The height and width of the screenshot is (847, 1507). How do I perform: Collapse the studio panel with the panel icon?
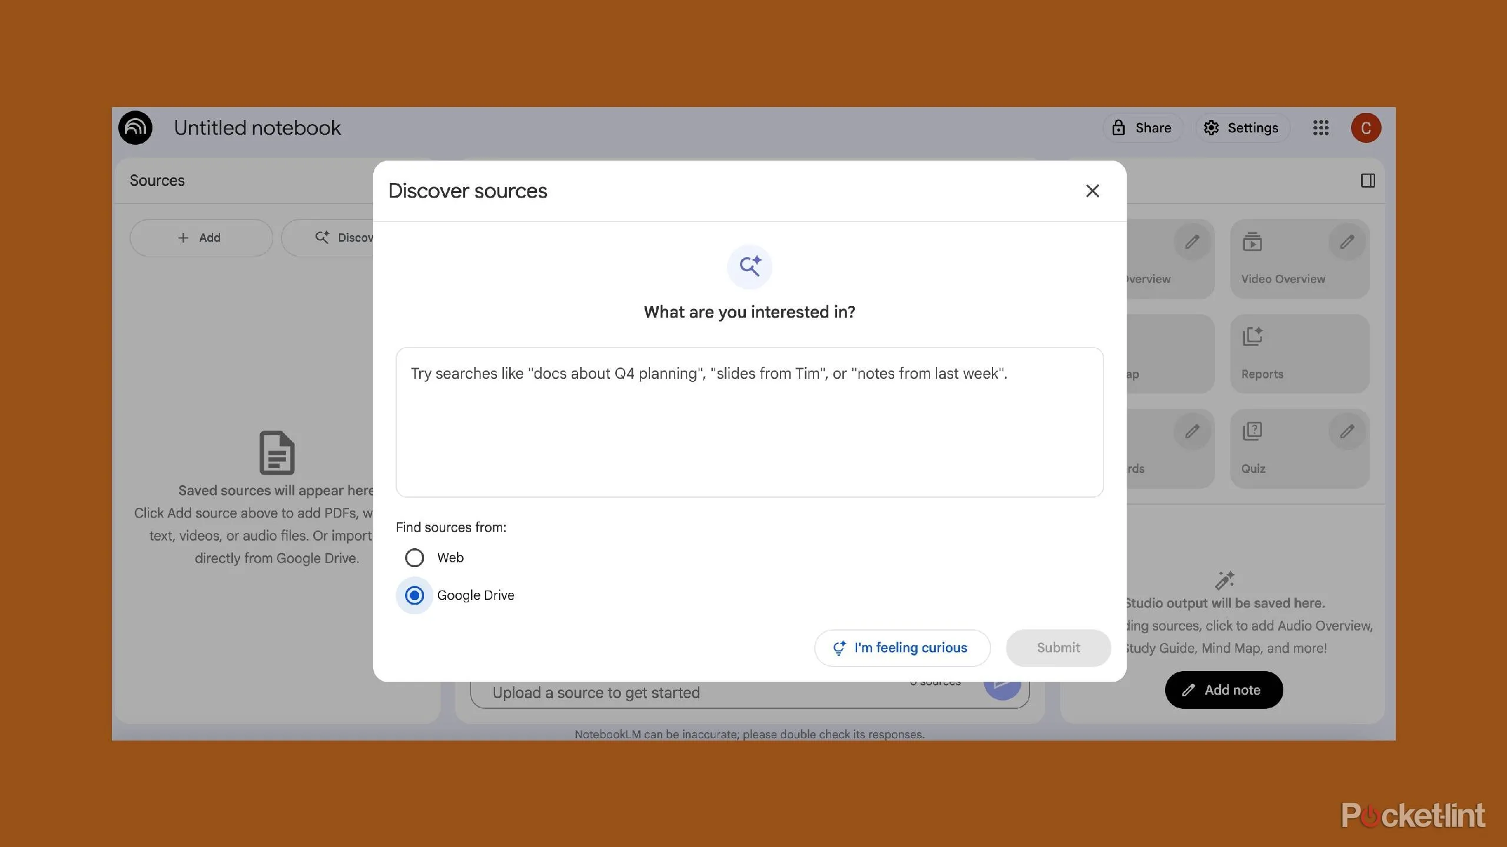(x=1368, y=180)
